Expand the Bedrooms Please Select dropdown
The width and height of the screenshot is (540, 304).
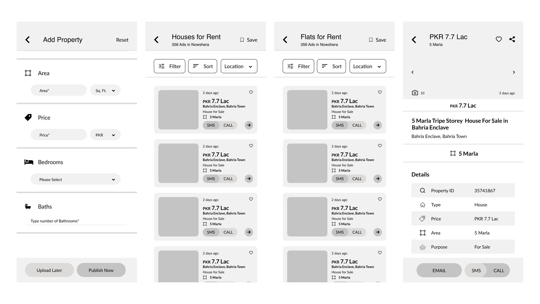pos(75,180)
